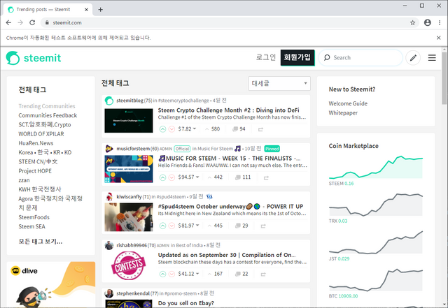The height and width of the screenshot is (308, 448).
Task: Expand payout details for $81.97
Action: point(188,226)
